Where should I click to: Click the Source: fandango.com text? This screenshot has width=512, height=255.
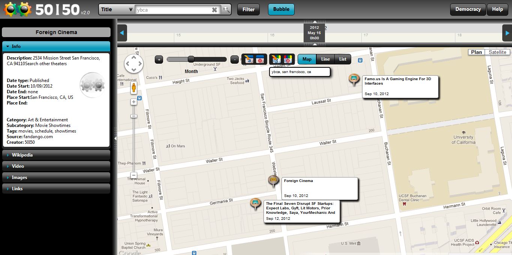(x=30, y=137)
